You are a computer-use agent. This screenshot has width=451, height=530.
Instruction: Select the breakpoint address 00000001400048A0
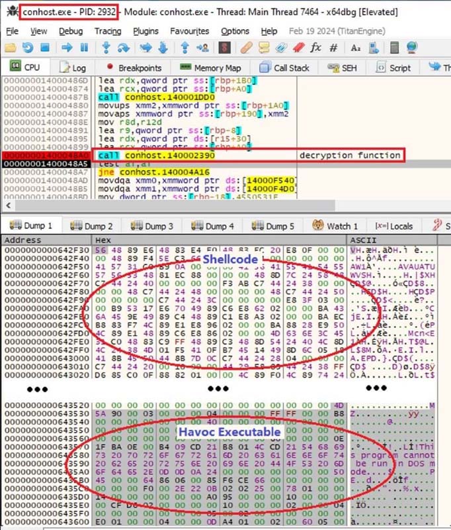click(46, 156)
